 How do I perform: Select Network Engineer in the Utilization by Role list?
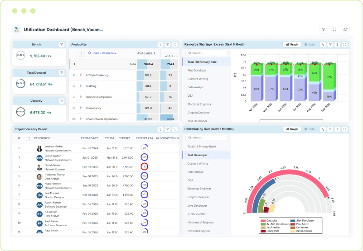click(x=207, y=231)
